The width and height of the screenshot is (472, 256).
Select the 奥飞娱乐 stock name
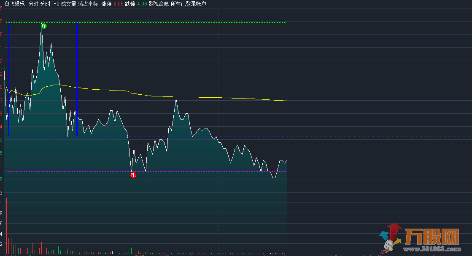[14, 4]
